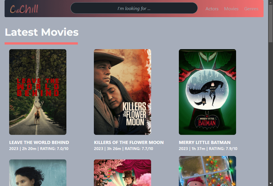Open the poster with the top-hat man
The width and height of the screenshot is (273, 186).
(x=122, y=173)
